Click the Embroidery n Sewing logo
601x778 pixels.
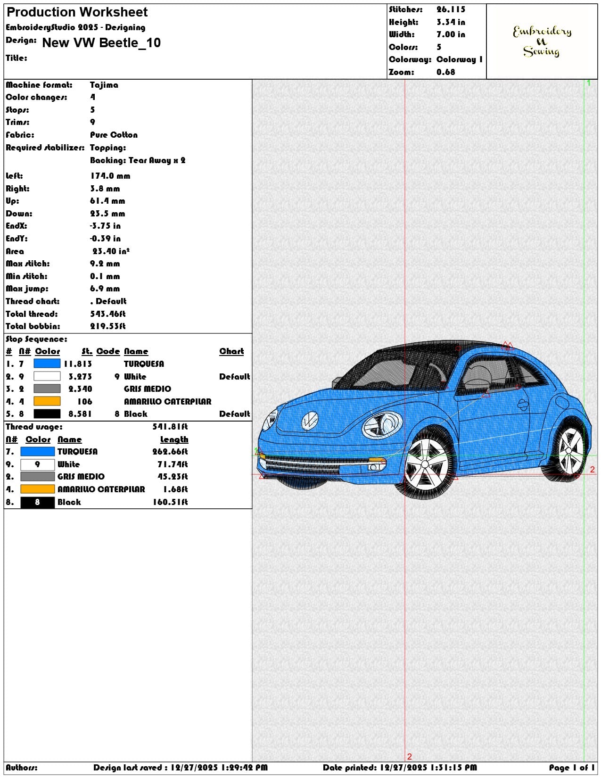(542, 41)
